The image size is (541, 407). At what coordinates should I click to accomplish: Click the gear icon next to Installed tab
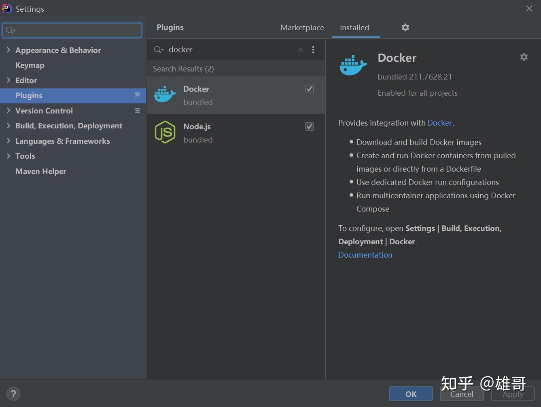[x=405, y=27]
